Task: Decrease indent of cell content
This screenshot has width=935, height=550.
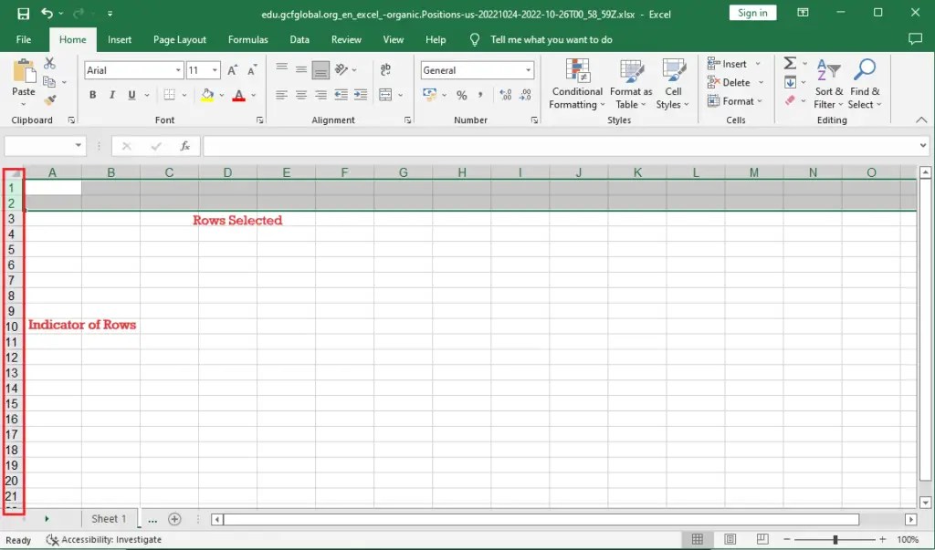Action: pyautogui.click(x=341, y=95)
